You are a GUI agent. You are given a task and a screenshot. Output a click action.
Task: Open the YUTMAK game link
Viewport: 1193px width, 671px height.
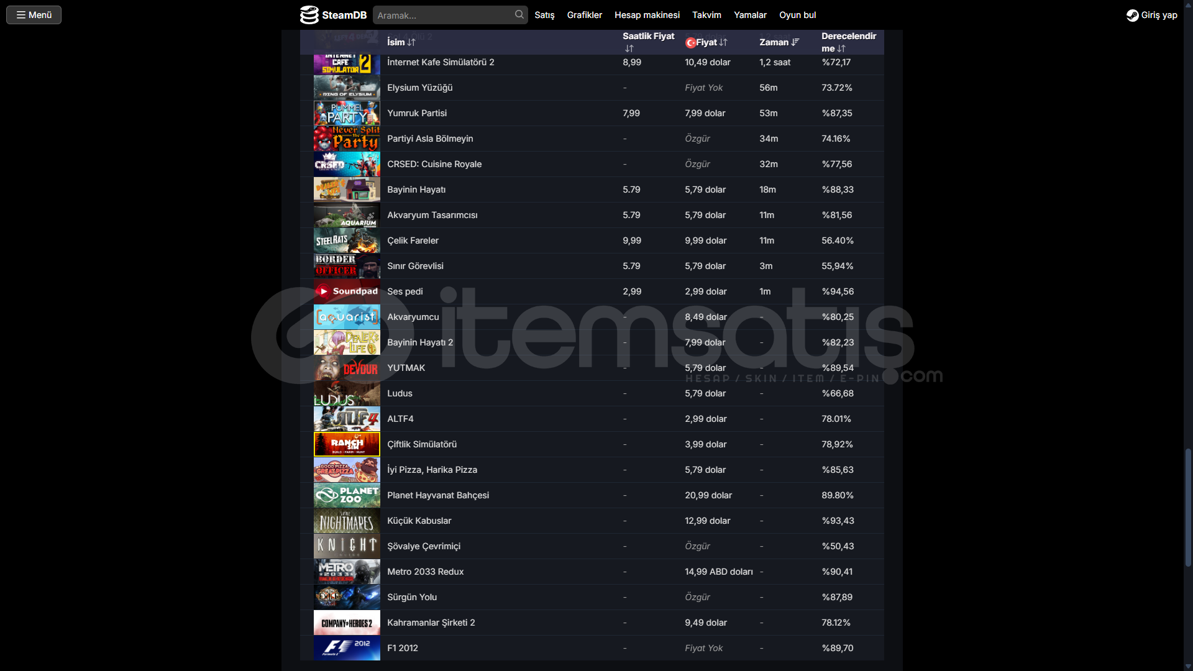(406, 368)
